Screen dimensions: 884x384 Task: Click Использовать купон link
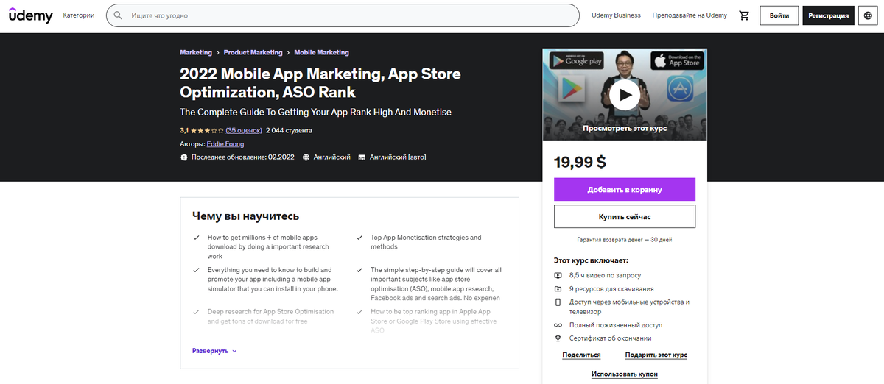[x=625, y=374]
